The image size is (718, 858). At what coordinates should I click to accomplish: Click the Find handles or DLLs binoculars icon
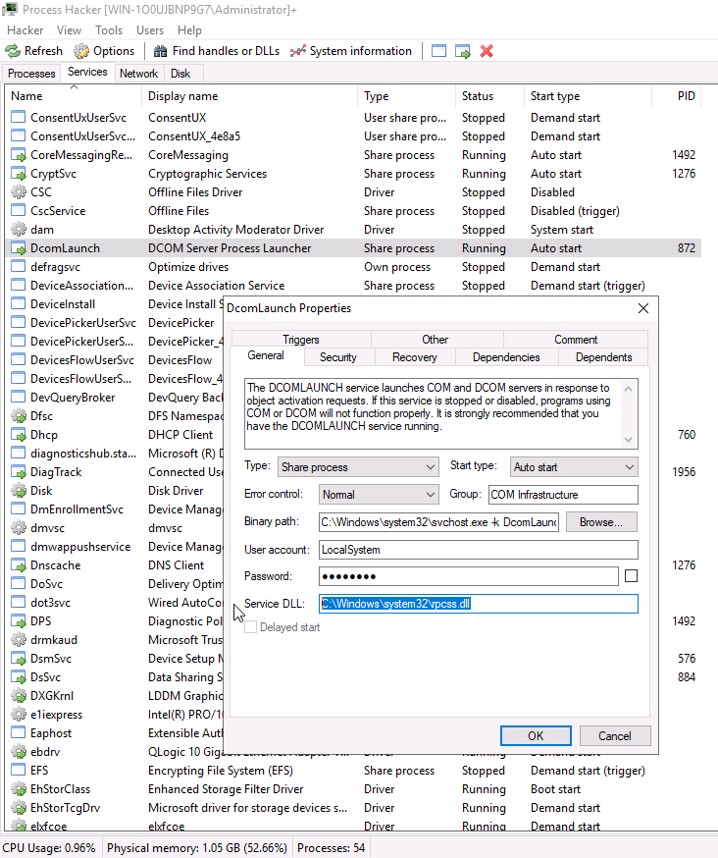pos(160,51)
